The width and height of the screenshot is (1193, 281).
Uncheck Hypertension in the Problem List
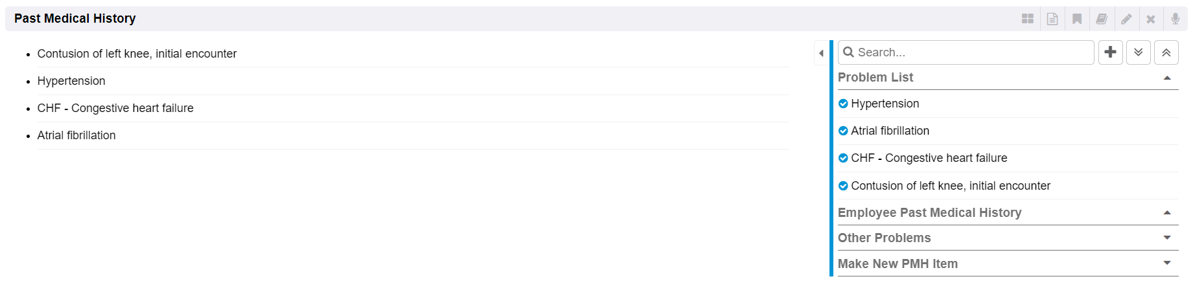click(843, 104)
